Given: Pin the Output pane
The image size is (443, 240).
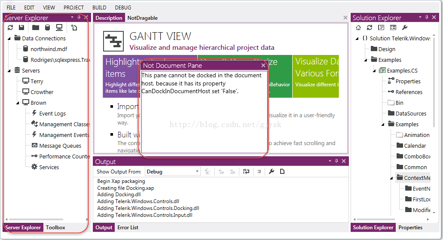Looking at the screenshot, I should pyautogui.click(x=336, y=161).
